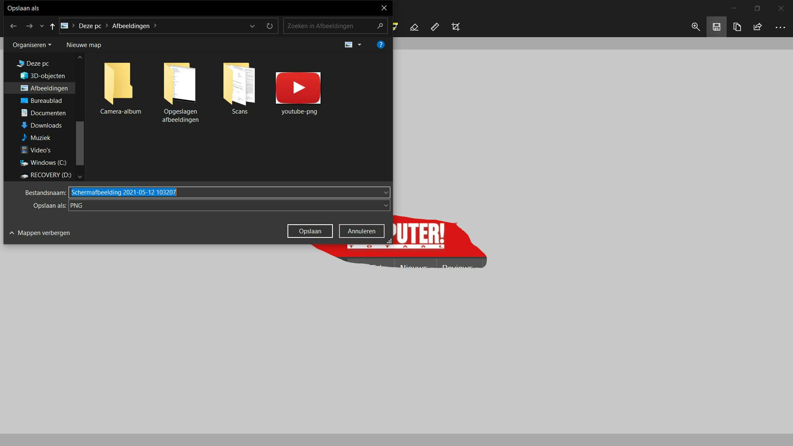793x446 pixels.
Task: Open the view options dropdown arrow
Action: 359,45
